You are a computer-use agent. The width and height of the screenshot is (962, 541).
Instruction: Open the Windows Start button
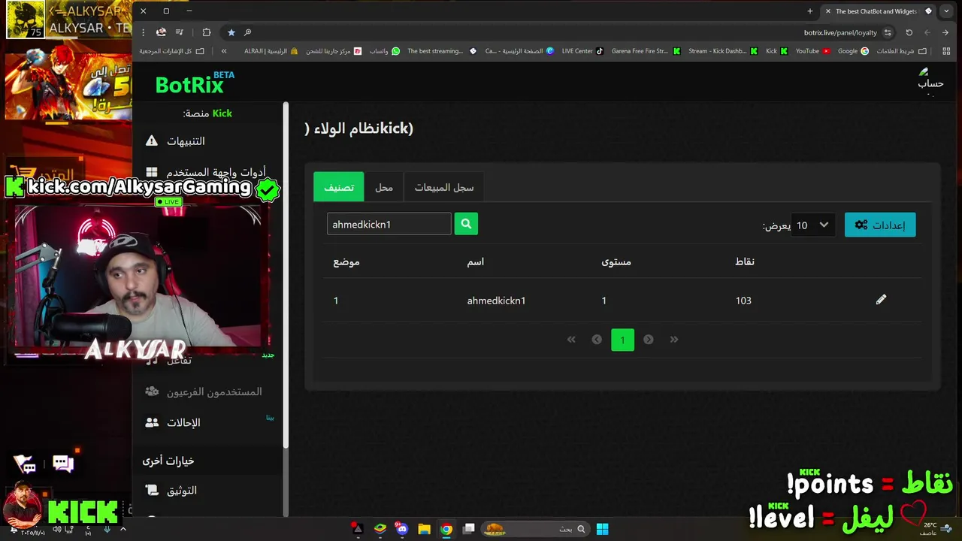[602, 529]
